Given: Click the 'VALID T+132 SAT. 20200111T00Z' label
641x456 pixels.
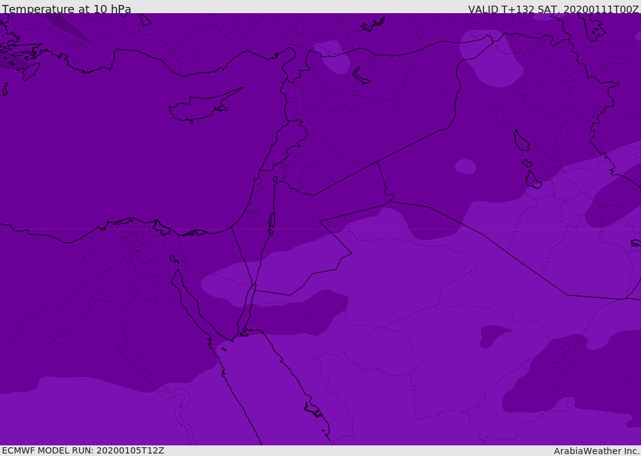Looking at the screenshot, I should click(x=553, y=9).
